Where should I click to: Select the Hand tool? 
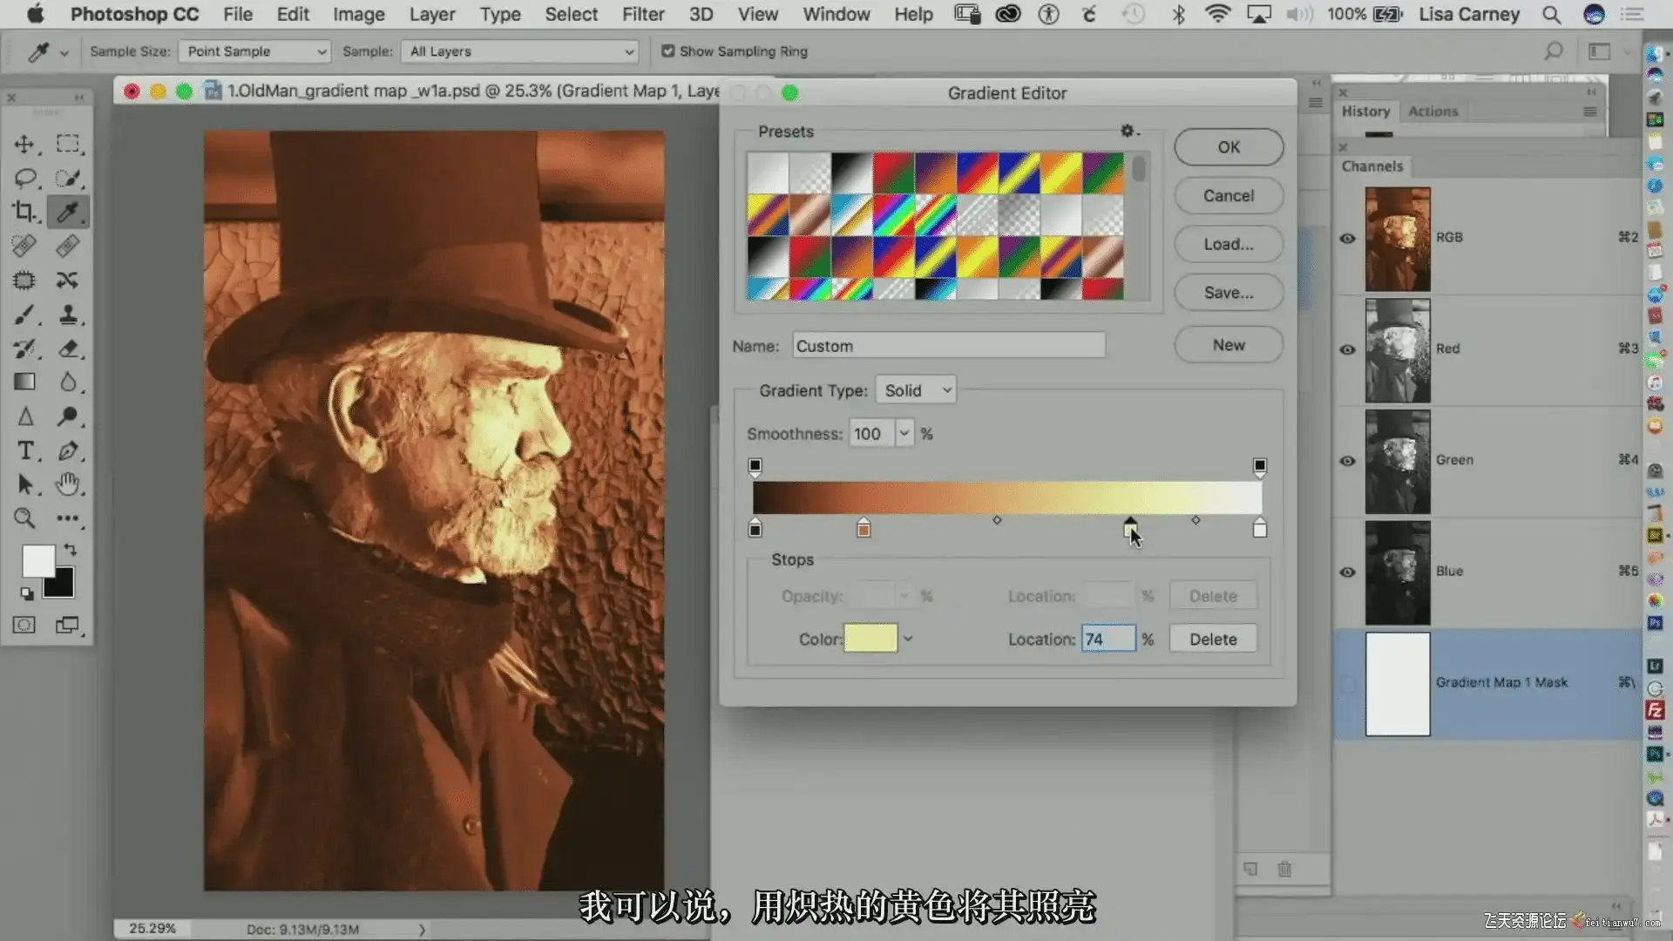[x=67, y=484]
